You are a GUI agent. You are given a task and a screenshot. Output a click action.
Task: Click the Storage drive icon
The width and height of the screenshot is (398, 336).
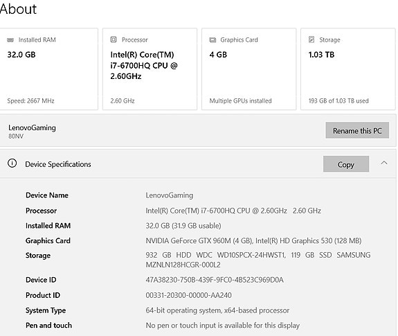click(x=311, y=39)
